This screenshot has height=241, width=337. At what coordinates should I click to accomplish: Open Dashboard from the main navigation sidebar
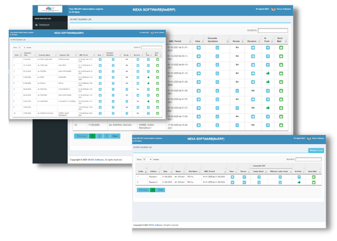pyautogui.click(x=44, y=25)
